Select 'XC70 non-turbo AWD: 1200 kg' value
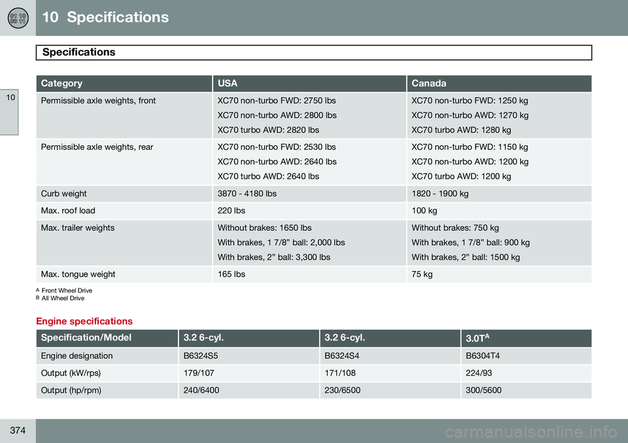Image resolution: width=628 pixels, height=443 pixels. click(470, 162)
